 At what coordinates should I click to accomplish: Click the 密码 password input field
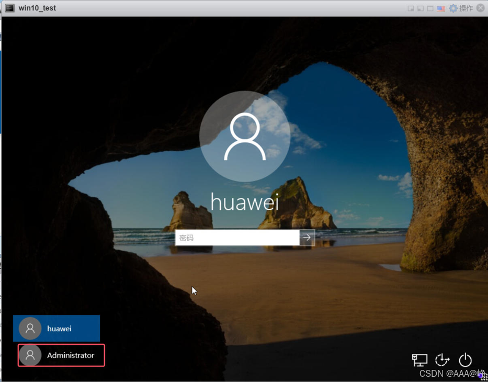coord(237,238)
